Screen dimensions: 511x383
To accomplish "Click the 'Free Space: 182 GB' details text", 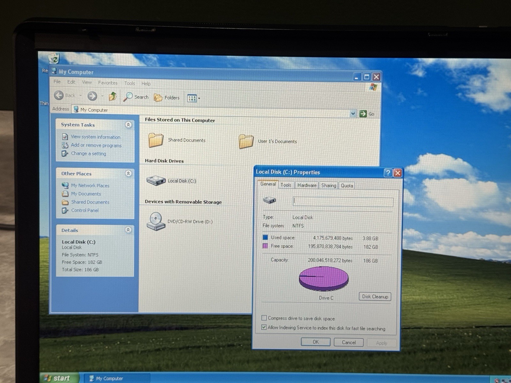I will click(82, 262).
